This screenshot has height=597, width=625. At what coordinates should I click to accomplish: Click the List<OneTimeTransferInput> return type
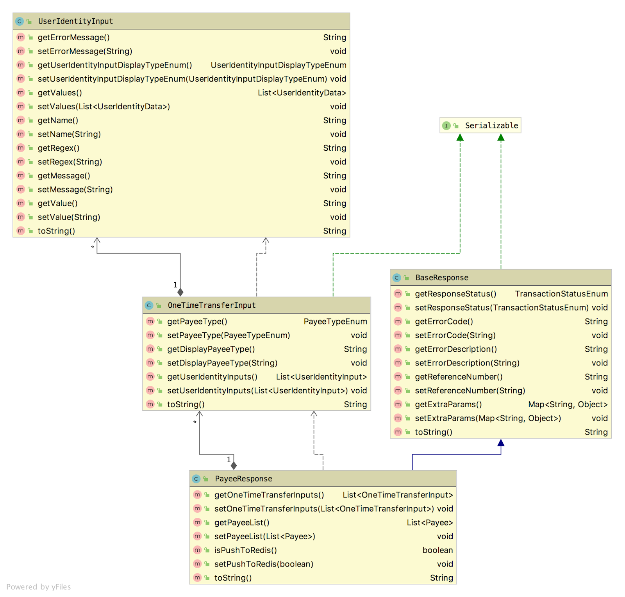click(x=398, y=495)
